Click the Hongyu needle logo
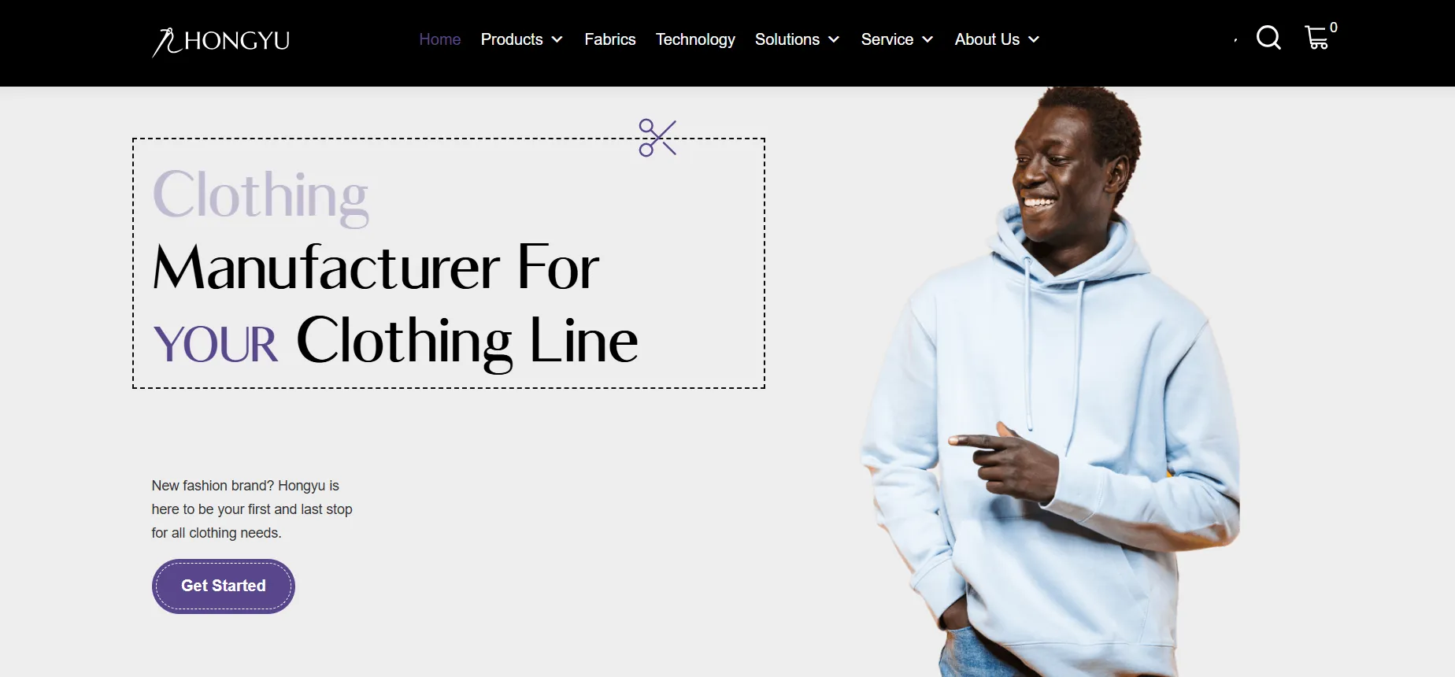This screenshot has width=1455, height=677. click(221, 41)
